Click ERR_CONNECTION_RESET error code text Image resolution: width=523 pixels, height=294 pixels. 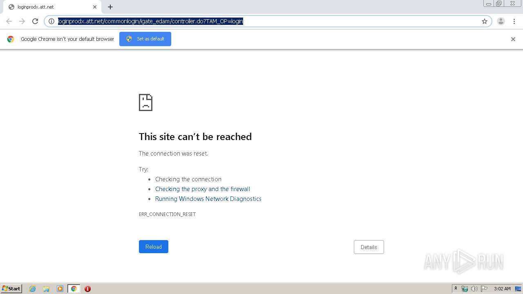(x=167, y=214)
